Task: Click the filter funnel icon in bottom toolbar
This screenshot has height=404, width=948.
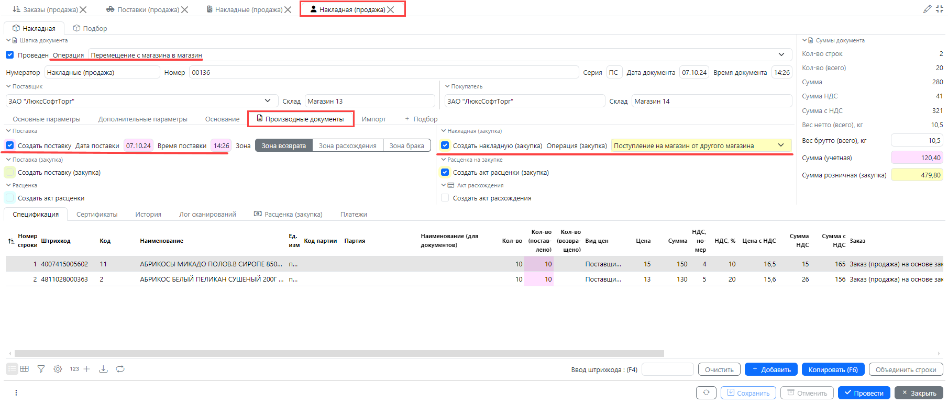Action: tap(41, 369)
